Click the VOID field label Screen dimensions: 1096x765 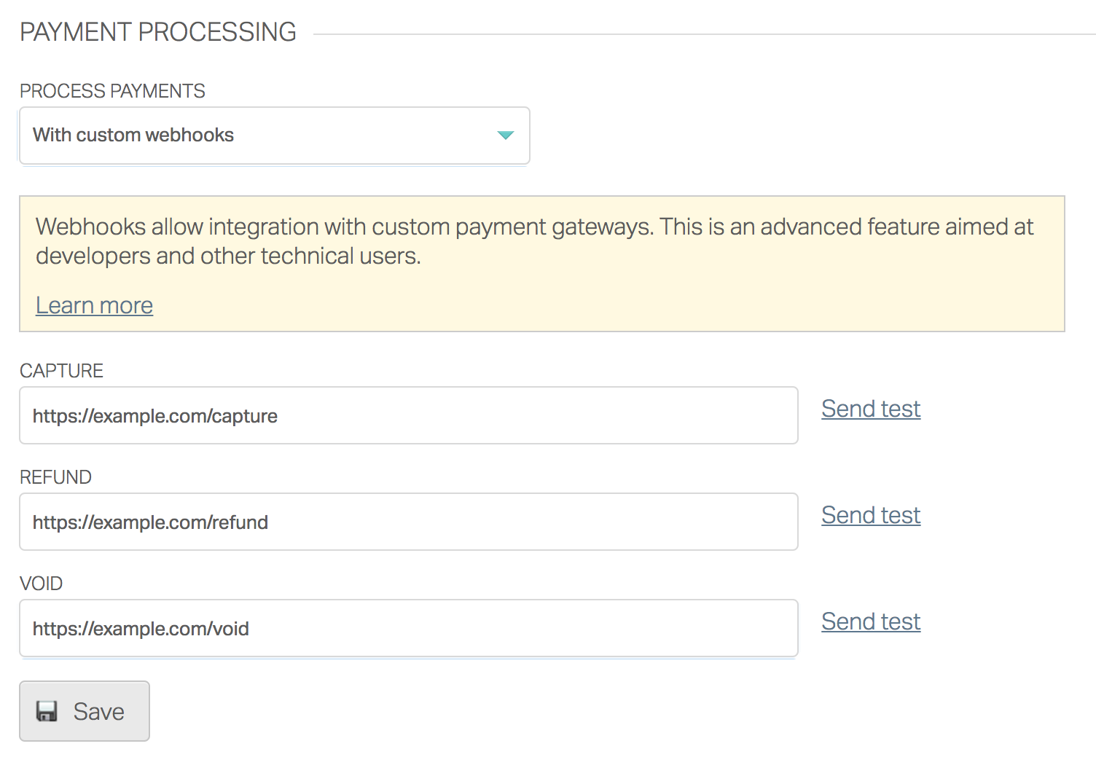(x=41, y=584)
